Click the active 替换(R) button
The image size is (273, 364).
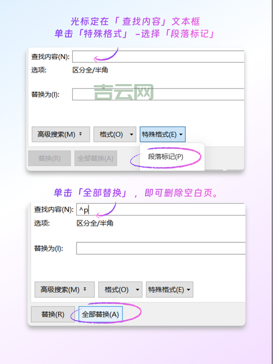[53, 314]
